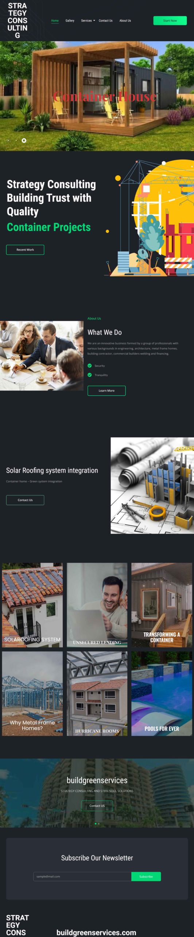Viewport: 194px width, 937px height.
Task: Expand the Services dropdown arrow
Action: [94, 20]
